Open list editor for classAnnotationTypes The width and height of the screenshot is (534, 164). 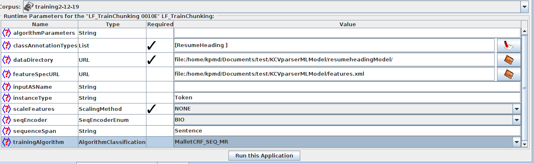point(509,45)
